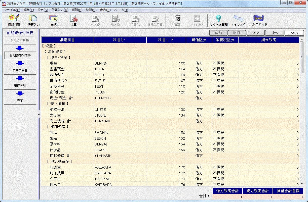
Task: Click the scrollbar down arrow in table
Action: [x=301, y=184]
